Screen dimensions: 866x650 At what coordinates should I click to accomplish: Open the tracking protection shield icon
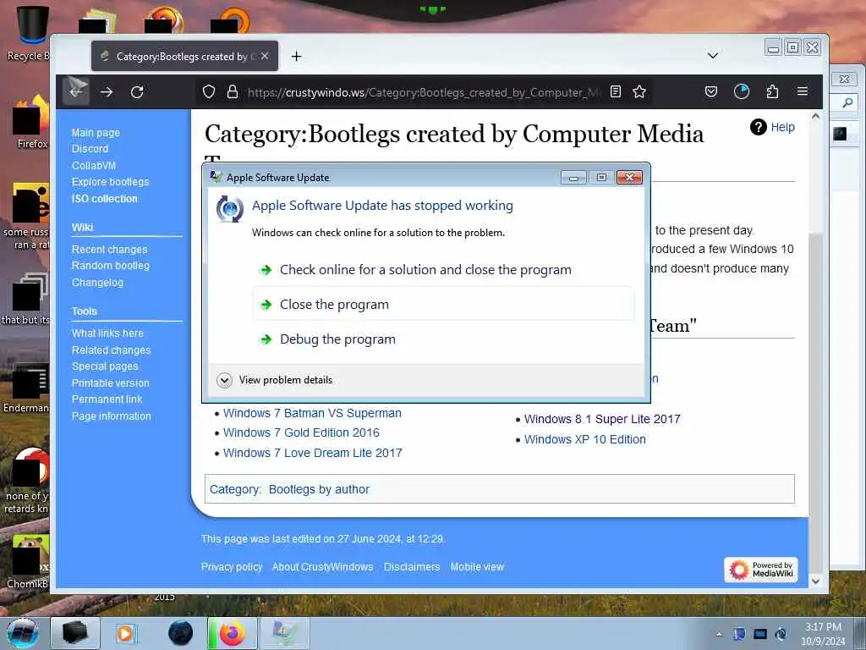tap(209, 91)
